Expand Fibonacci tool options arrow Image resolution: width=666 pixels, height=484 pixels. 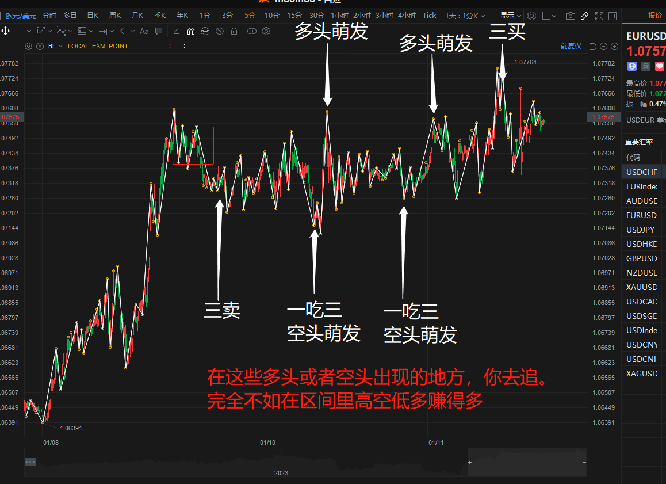[x=91, y=31]
